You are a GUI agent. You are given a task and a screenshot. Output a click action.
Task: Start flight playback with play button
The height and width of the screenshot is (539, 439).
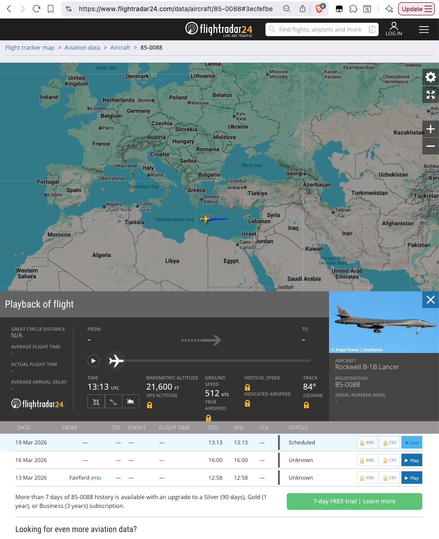93,360
